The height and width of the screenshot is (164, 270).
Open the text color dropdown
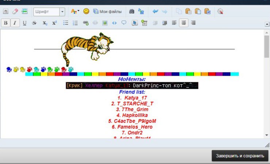[x=75, y=12]
